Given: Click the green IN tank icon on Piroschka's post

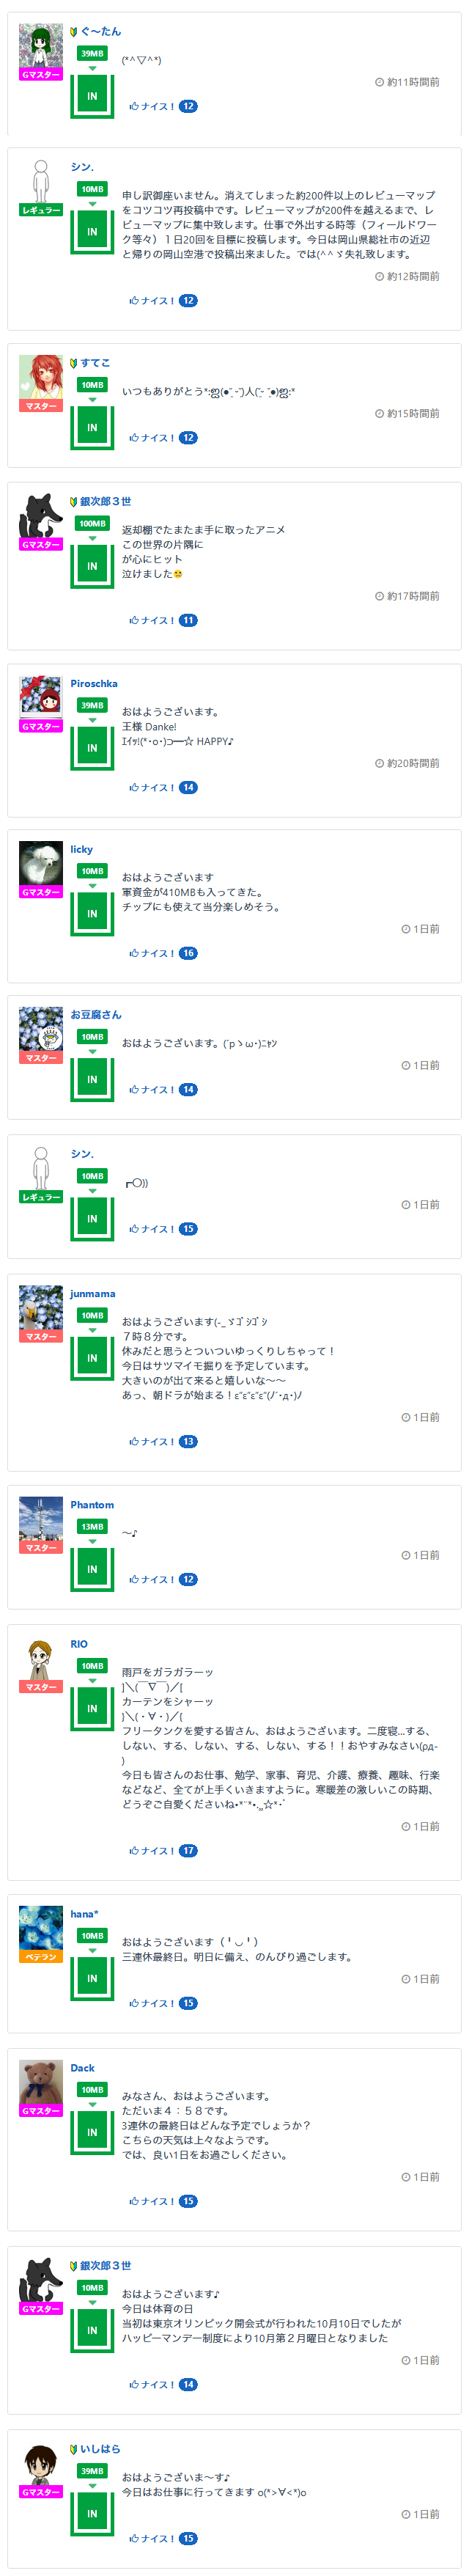Looking at the screenshot, I should pos(92,747).
